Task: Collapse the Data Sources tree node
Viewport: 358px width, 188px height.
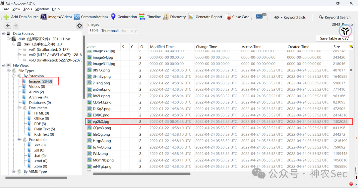Action: (3, 33)
